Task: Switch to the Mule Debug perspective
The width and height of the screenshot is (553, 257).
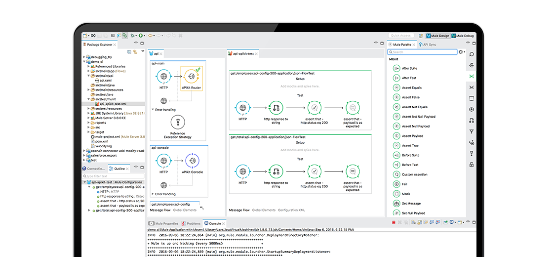Action: (x=462, y=36)
